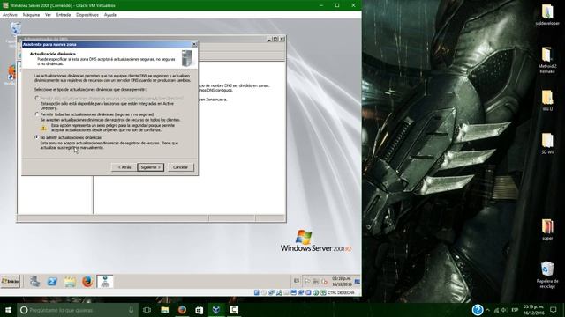Click the guest action center flag icon

click(307, 282)
